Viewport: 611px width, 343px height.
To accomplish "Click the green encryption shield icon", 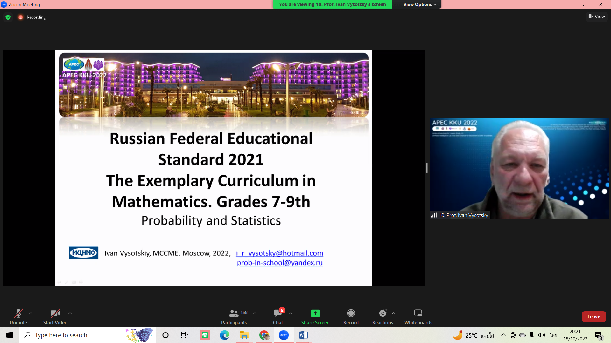I will tap(8, 17).
